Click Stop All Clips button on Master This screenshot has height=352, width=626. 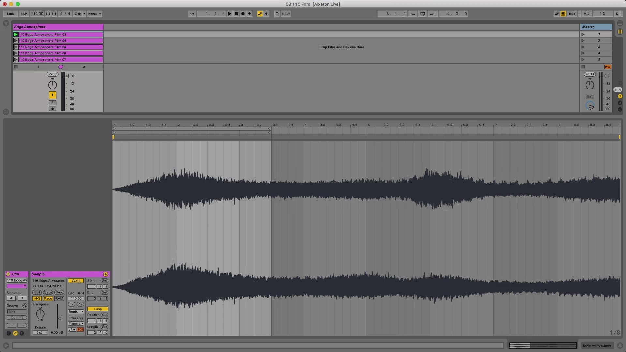[583, 67]
